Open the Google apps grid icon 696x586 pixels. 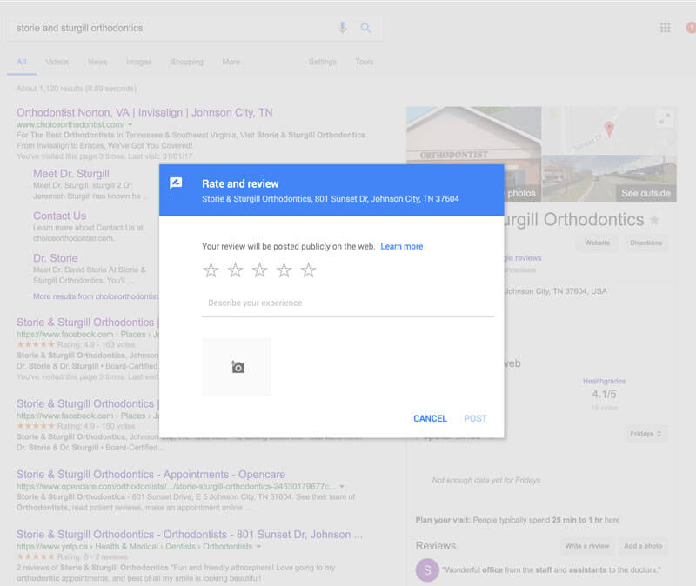tap(665, 28)
